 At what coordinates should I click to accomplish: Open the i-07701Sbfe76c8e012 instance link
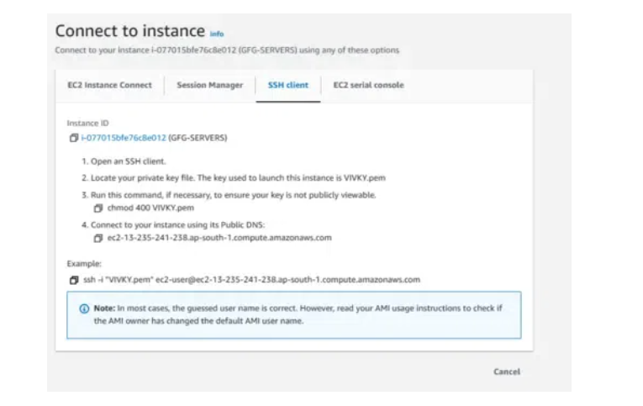[124, 138]
